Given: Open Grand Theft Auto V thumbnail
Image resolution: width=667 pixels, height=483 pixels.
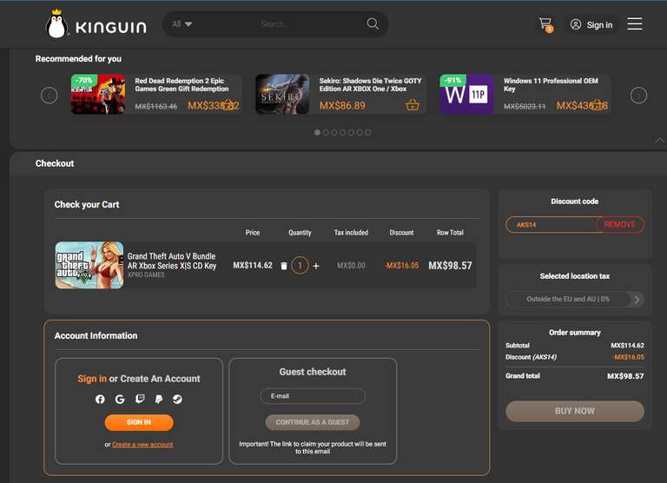Looking at the screenshot, I should pyautogui.click(x=89, y=265).
